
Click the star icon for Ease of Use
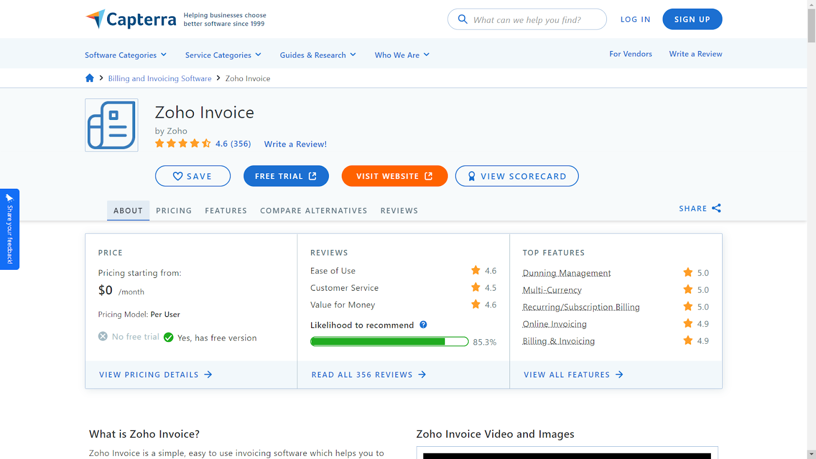pos(476,270)
